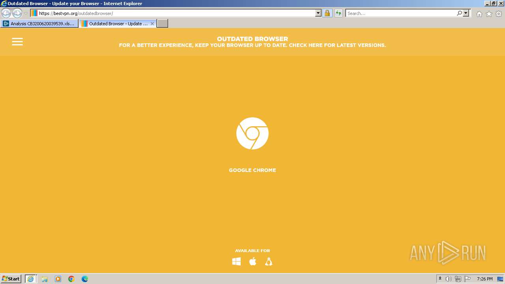505x284 pixels.
Task: Open the Home page icon
Action: pyautogui.click(x=479, y=14)
